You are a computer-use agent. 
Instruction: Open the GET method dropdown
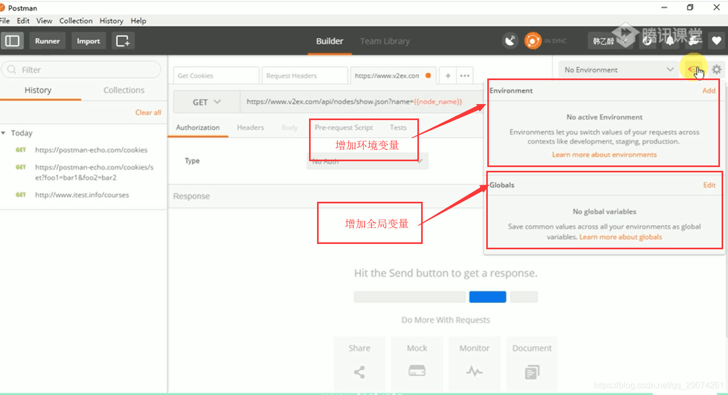click(x=206, y=102)
